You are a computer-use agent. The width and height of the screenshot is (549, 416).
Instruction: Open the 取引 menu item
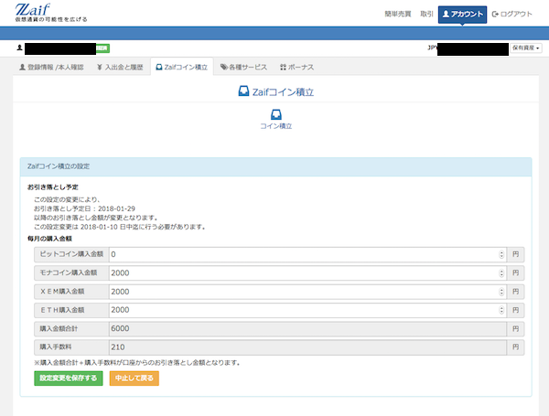(x=426, y=14)
